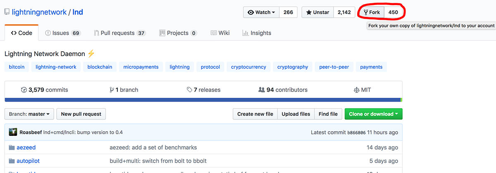
Task: Click Roasbeef's avatar thumbnail
Action: (13, 133)
